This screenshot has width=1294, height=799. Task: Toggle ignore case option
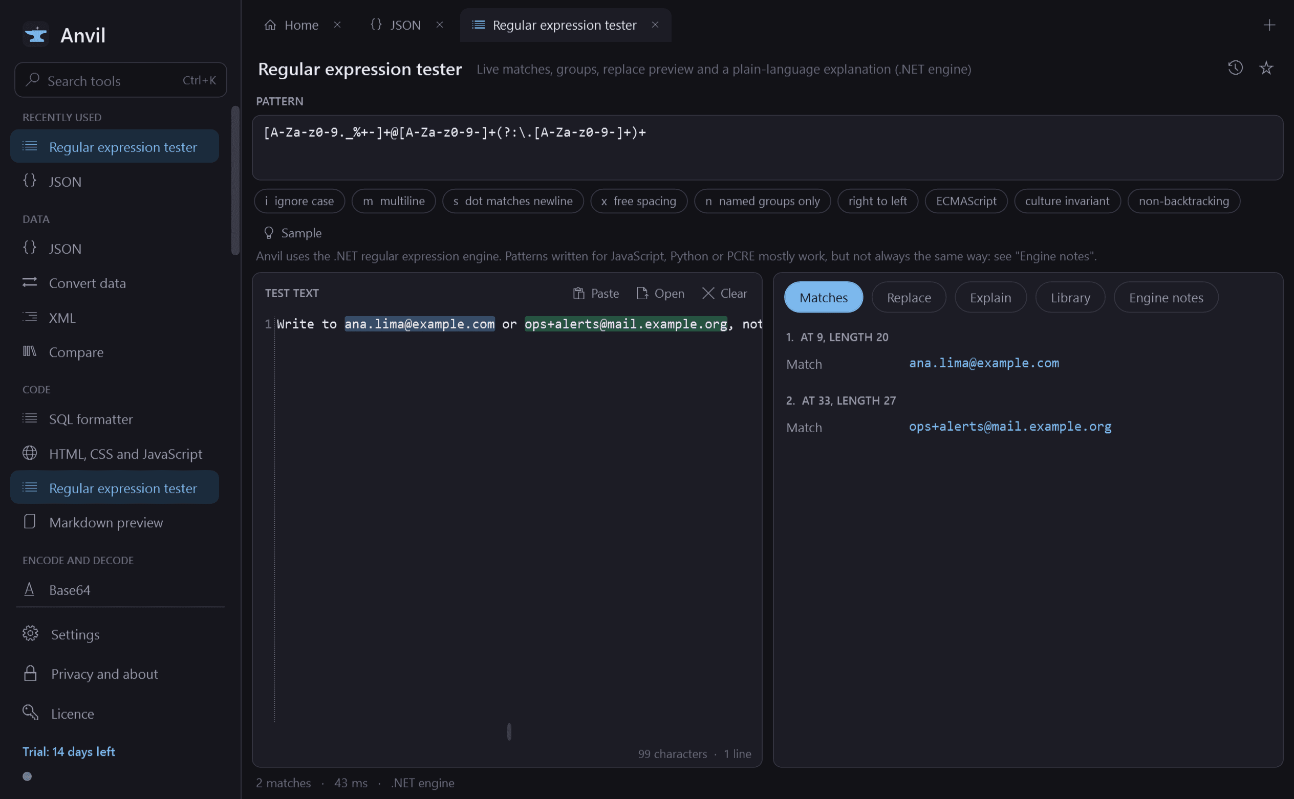(299, 201)
